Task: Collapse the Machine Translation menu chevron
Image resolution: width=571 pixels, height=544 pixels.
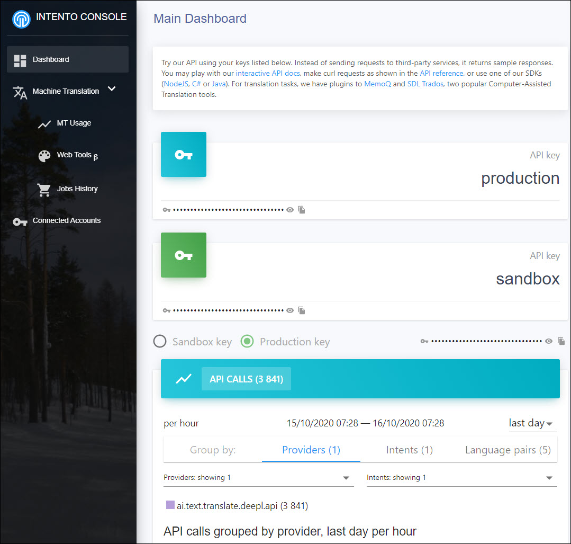Action: pos(112,89)
